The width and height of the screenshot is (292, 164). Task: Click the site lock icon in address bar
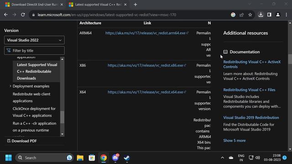(x=33, y=15)
